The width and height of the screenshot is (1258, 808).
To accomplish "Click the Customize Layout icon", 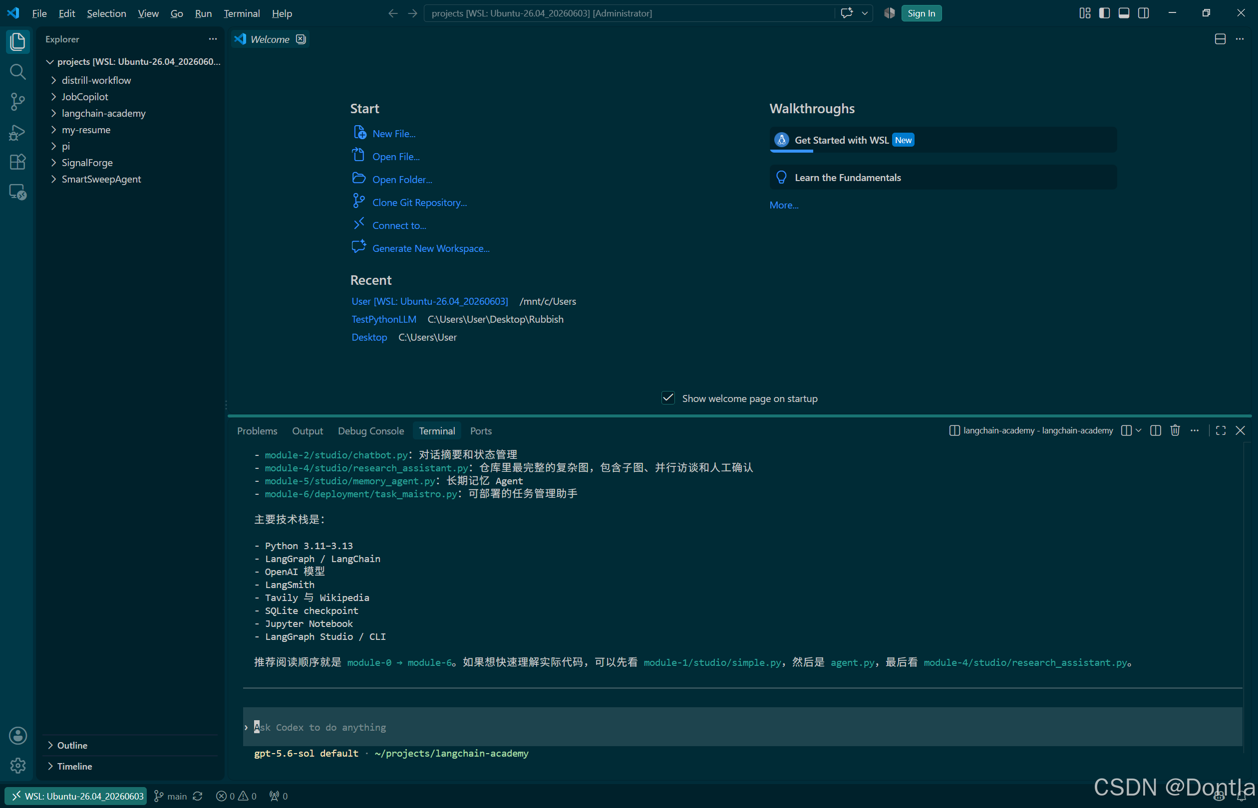I will [1085, 13].
